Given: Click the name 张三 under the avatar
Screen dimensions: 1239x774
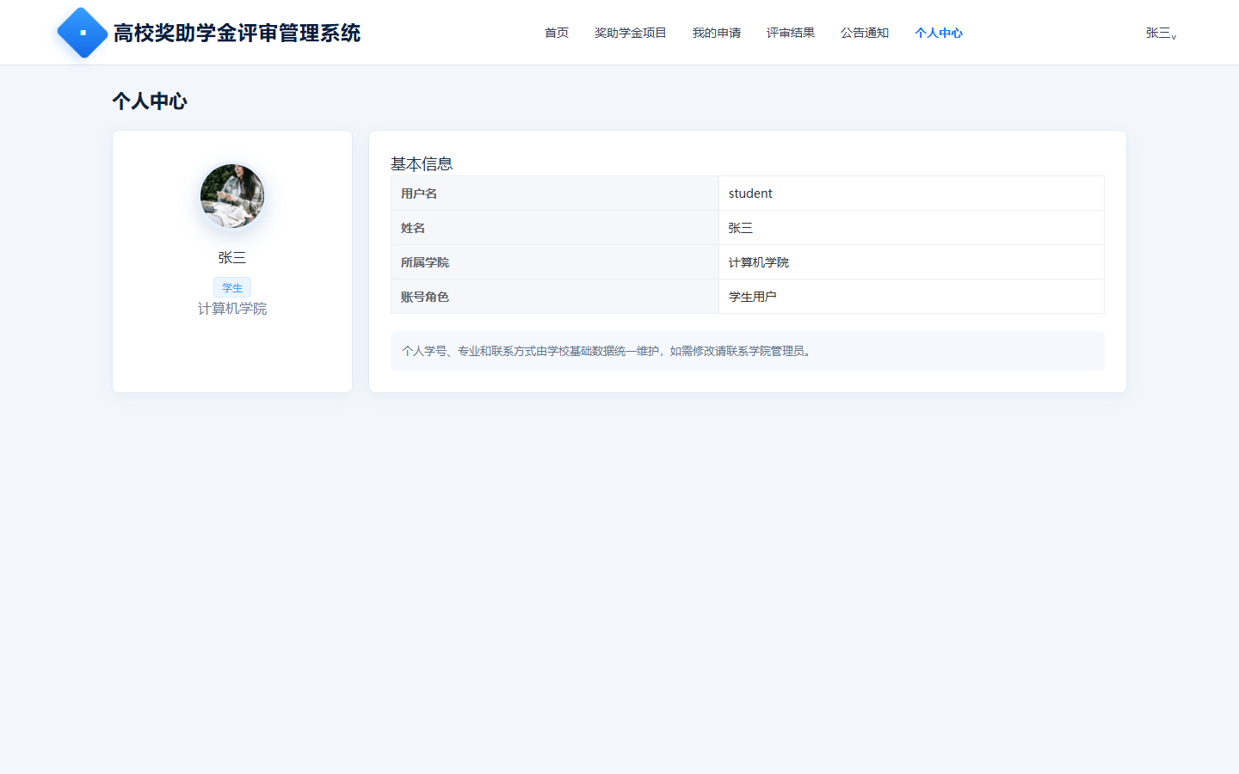Looking at the screenshot, I should (x=232, y=258).
